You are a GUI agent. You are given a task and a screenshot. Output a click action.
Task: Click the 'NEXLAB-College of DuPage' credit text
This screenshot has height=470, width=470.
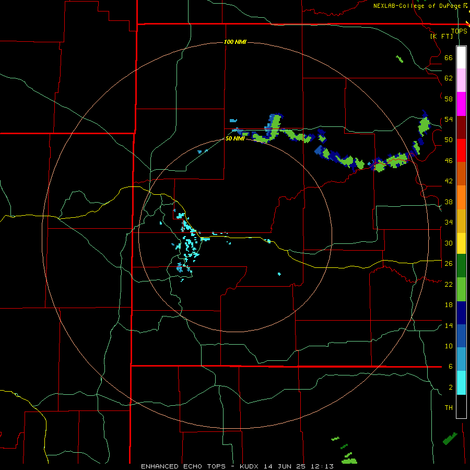pos(417,6)
